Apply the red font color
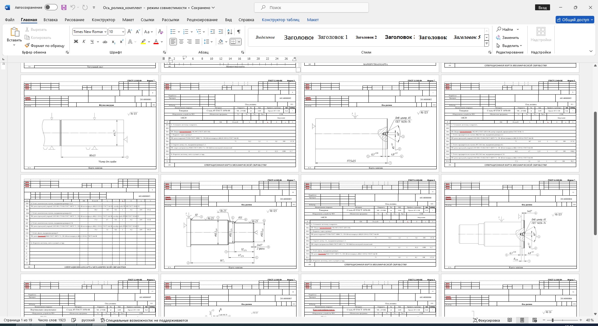The width and height of the screenshot is (598, 326). click(156, 42)
